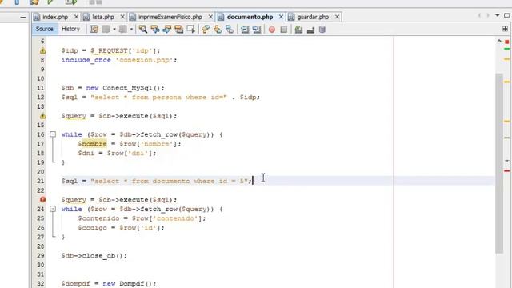Click the red error status square above the stripe
The height and width of the screenshot is (288, 512).
[506, 42]
